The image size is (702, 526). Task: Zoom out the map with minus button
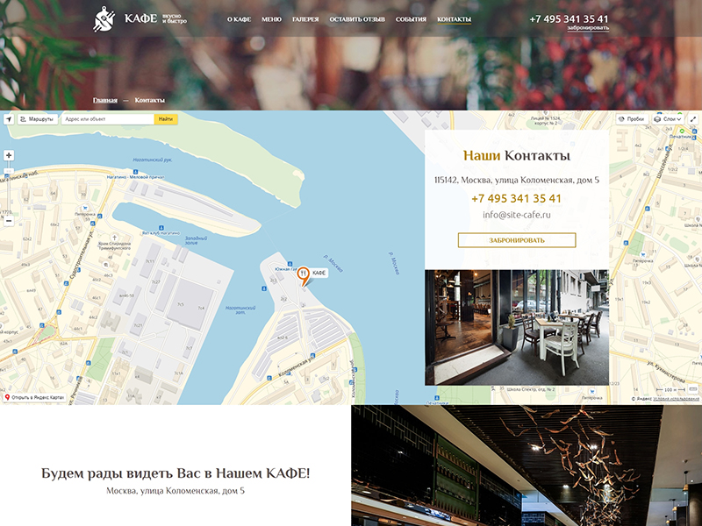pyautogui.click(x=9, y=220)
